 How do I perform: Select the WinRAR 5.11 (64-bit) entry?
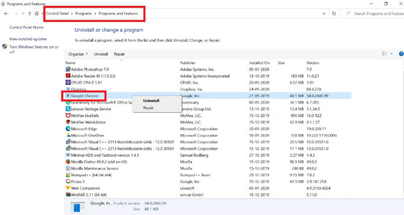(89, 195)
